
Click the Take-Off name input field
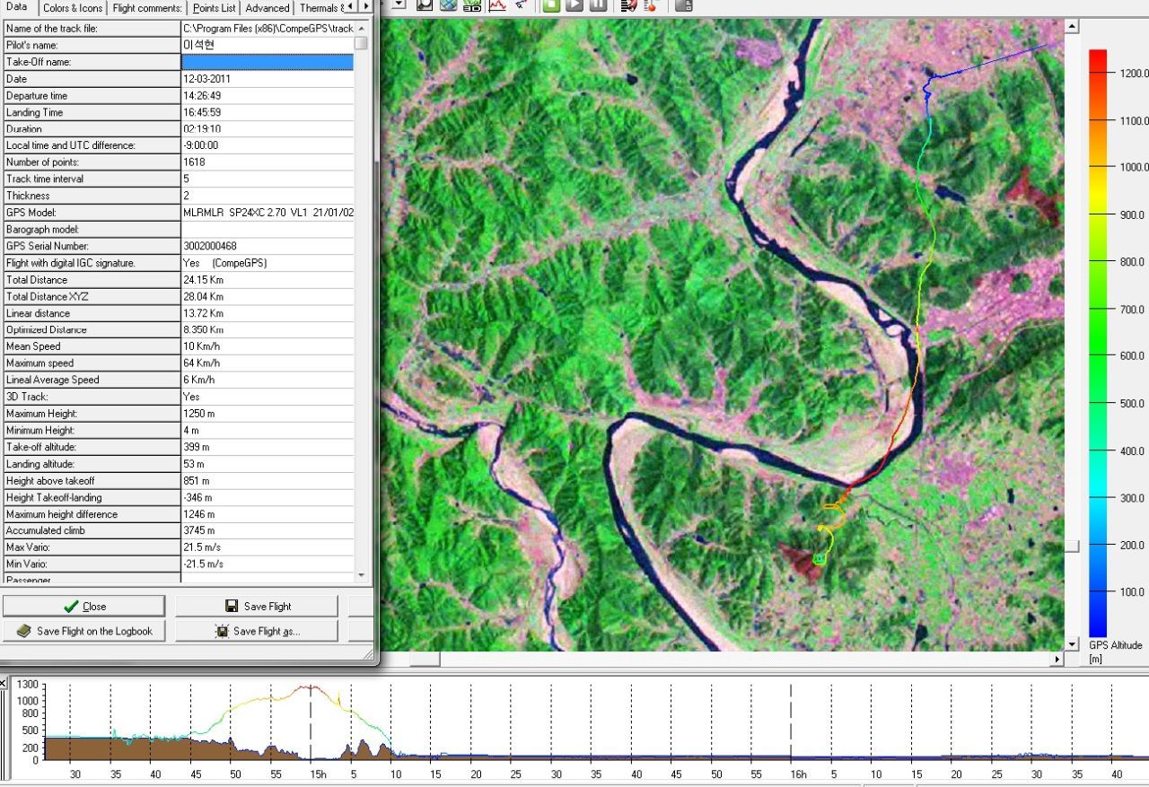pos(268,62)
